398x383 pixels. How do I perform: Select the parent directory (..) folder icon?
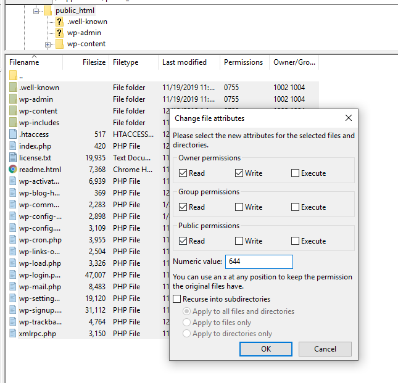14,76
